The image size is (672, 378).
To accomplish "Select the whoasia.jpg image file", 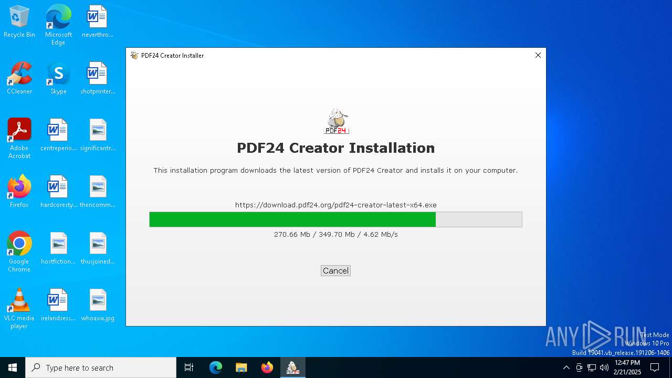I will pyautogui.click(x=98, y=306).
